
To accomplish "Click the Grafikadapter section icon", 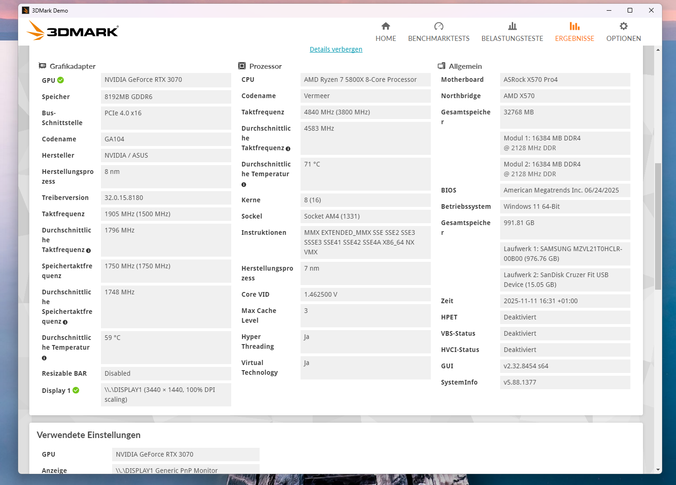I will [x=42, y=66].
